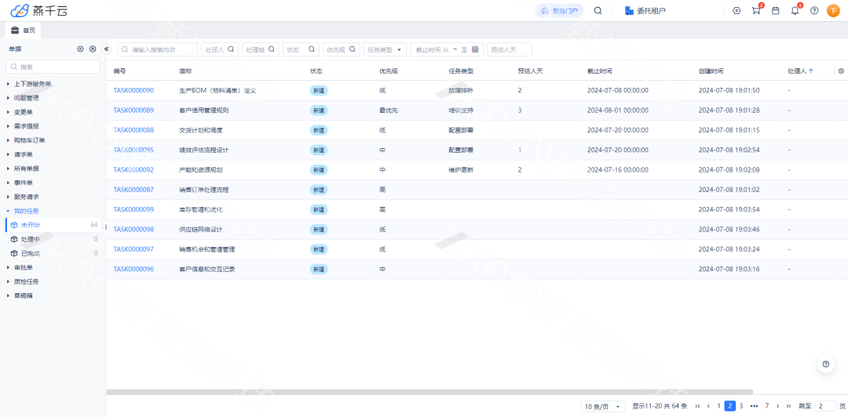Screen dimensions: 848x417
Task: Click the orange user avatar
Action: (834, 11)
